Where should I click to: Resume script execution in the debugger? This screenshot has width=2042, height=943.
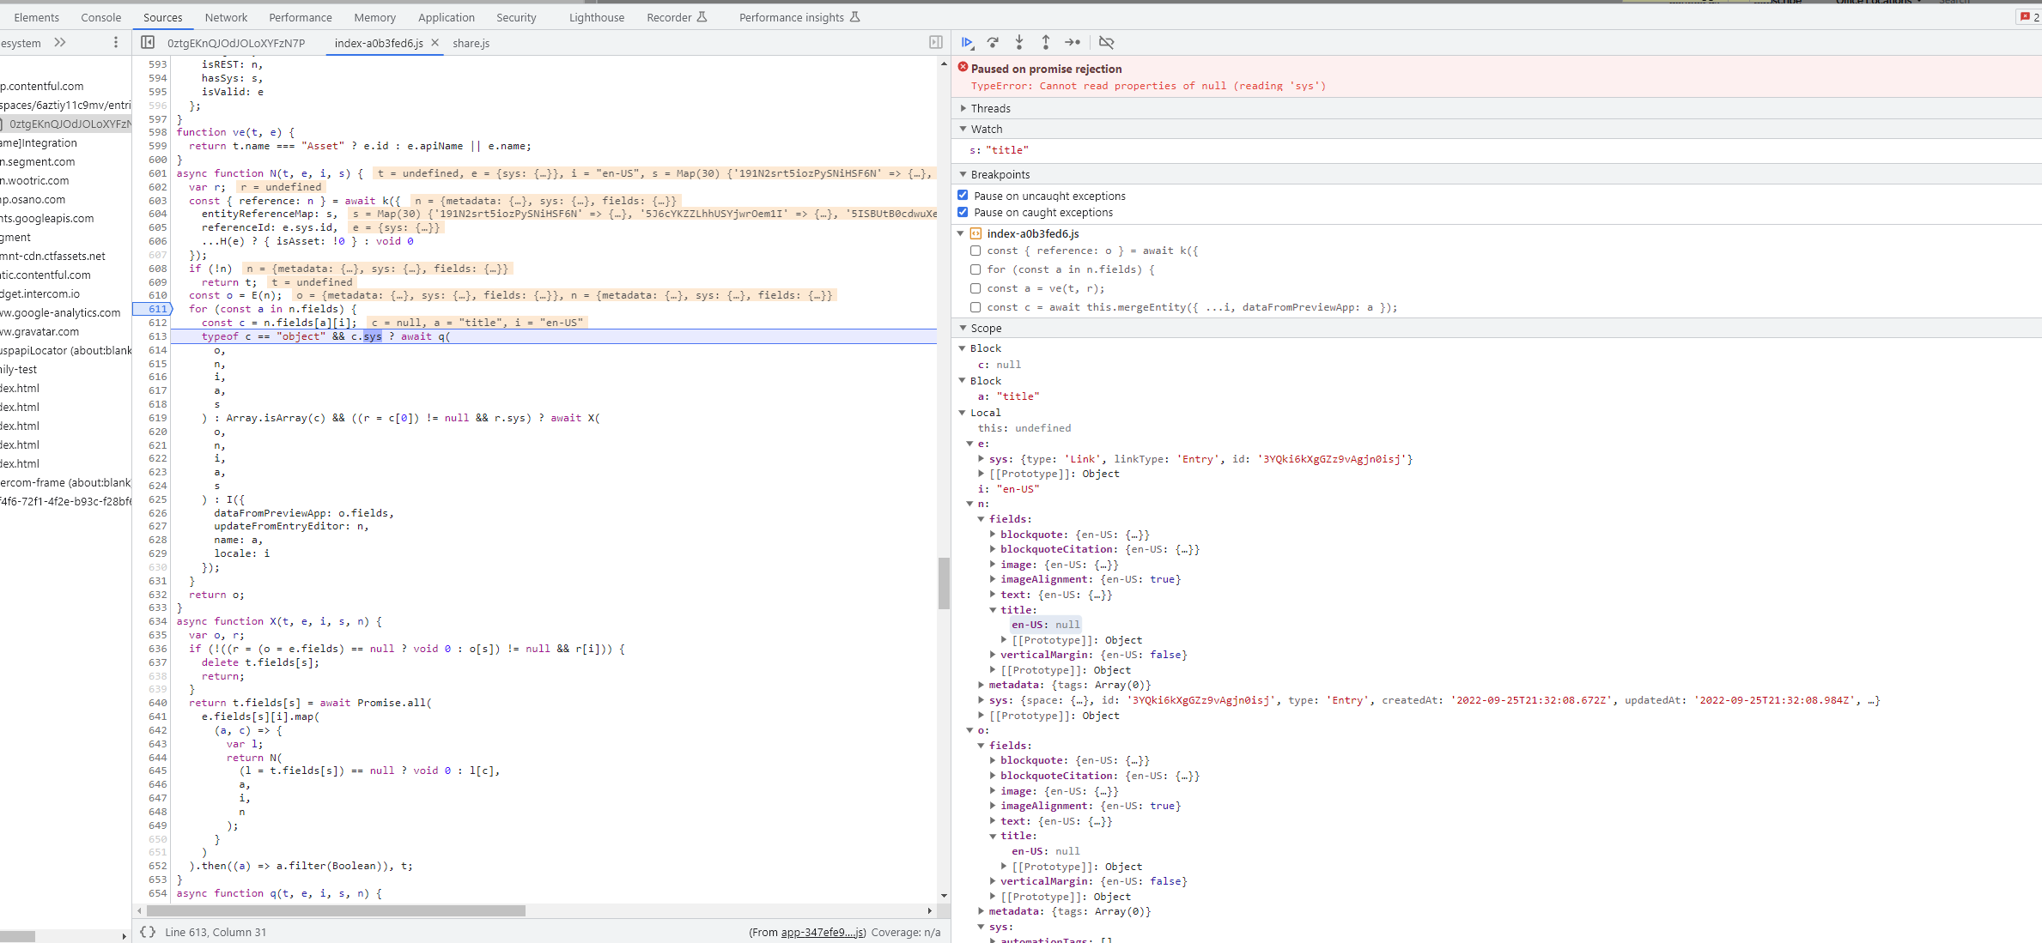tap(967, 42)
